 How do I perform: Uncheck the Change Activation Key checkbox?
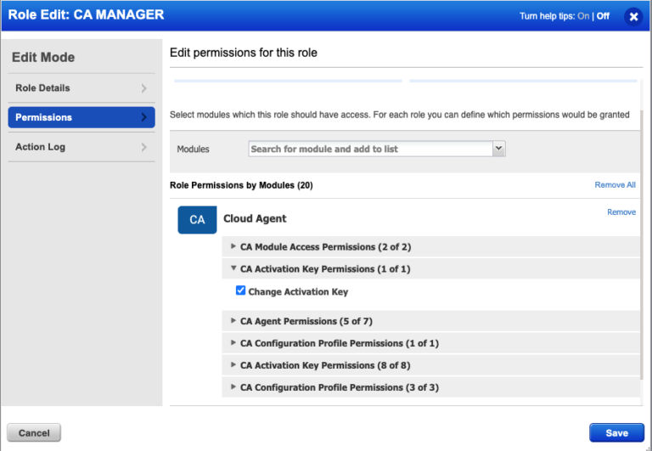click(x=240, y=290)
